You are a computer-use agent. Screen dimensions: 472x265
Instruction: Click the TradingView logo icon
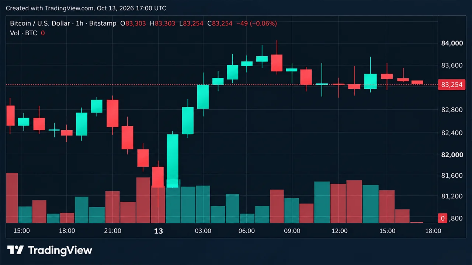click(x=15, y=250)
